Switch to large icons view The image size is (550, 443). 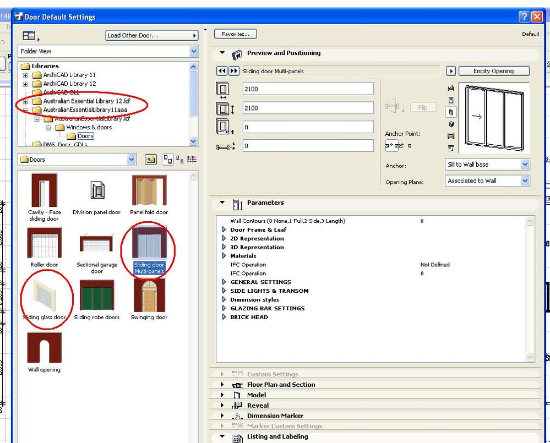click(x=168, y=160)
